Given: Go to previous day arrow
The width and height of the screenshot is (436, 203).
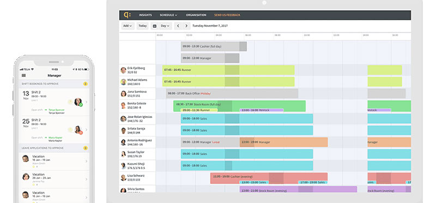Looking at the screenshot, I should pos(178,26).
